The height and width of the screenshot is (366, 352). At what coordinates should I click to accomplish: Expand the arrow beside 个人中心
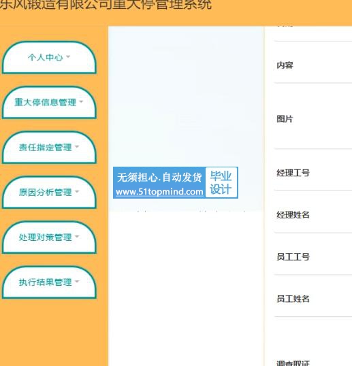(68, 56)
